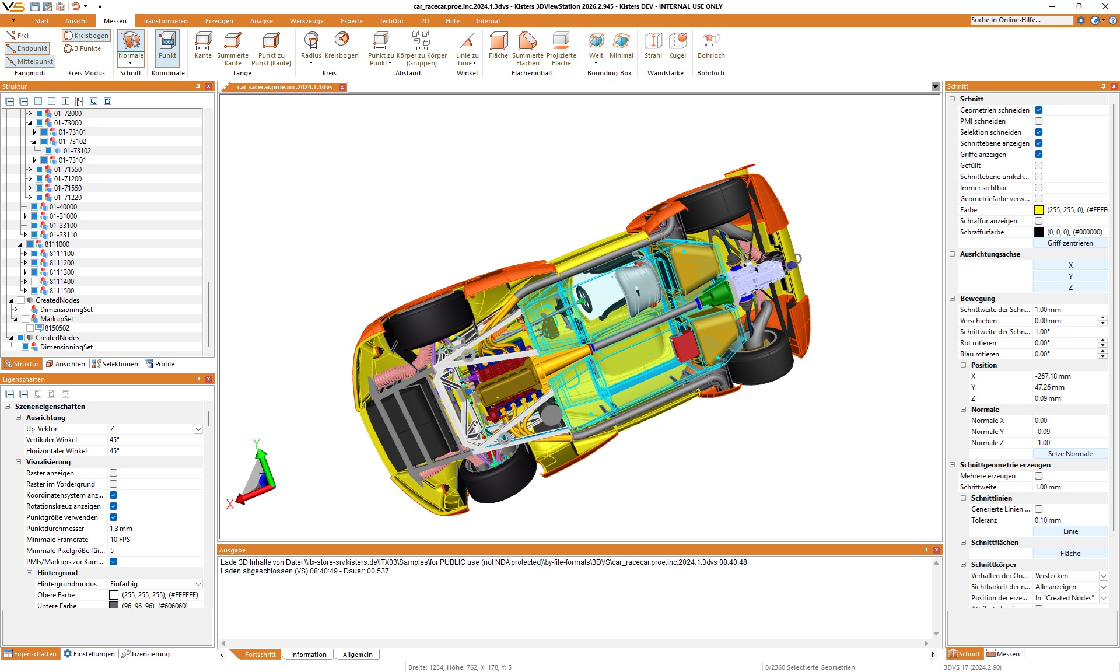This screenshot has width=1120, height=672.
Task: Open the black Schraffurfarbe color swatch
Action: [x=1039, y=232]
